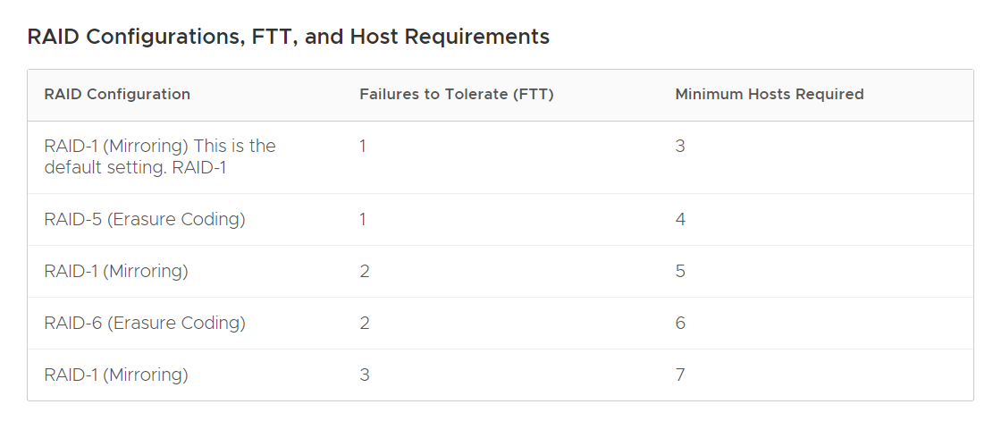Image resolution: width=993 pixels, height=438 pixels.
Task: Click RAID-1 (Mirroring) in the seven-host row
Action: [x=116, y=375]
